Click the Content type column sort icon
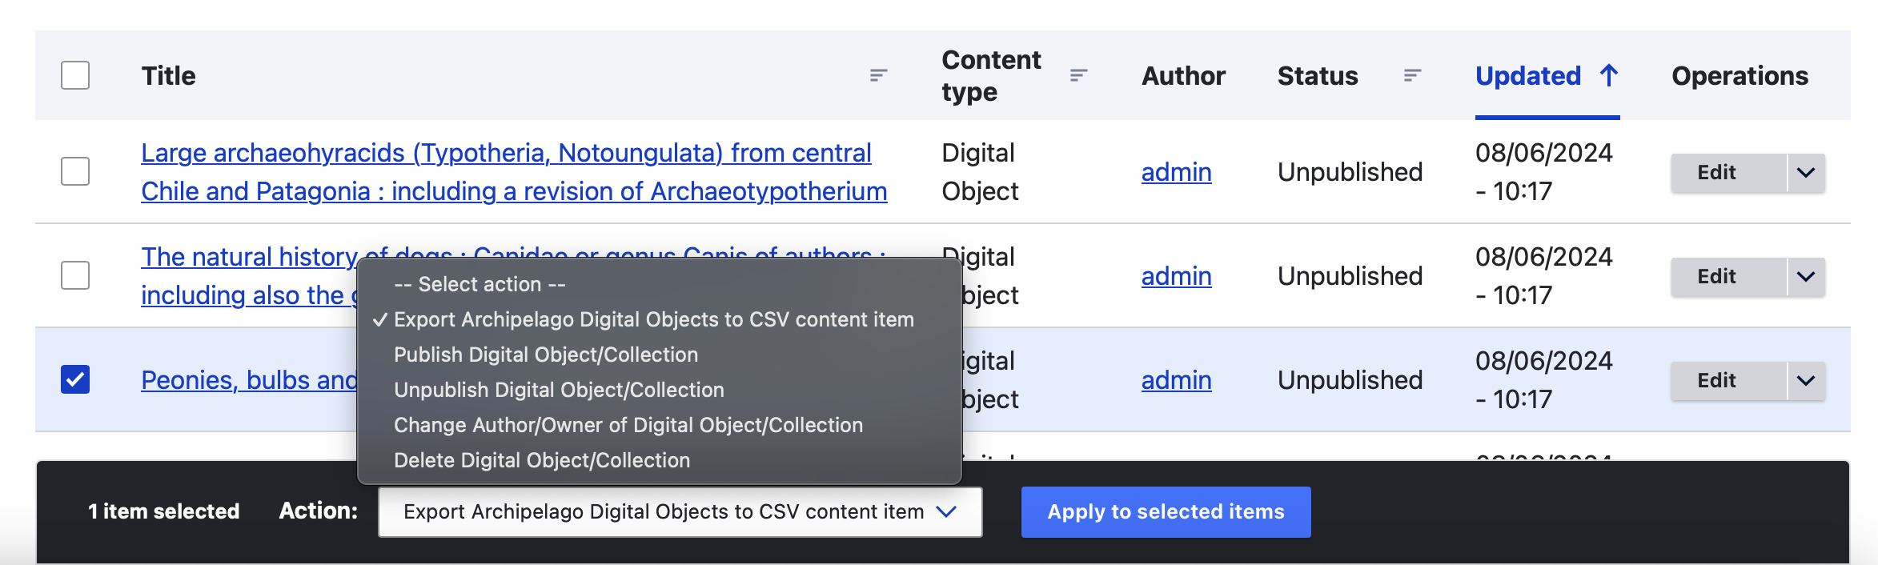Screen dimensions: 1878x565 (x=1078, y=75)
